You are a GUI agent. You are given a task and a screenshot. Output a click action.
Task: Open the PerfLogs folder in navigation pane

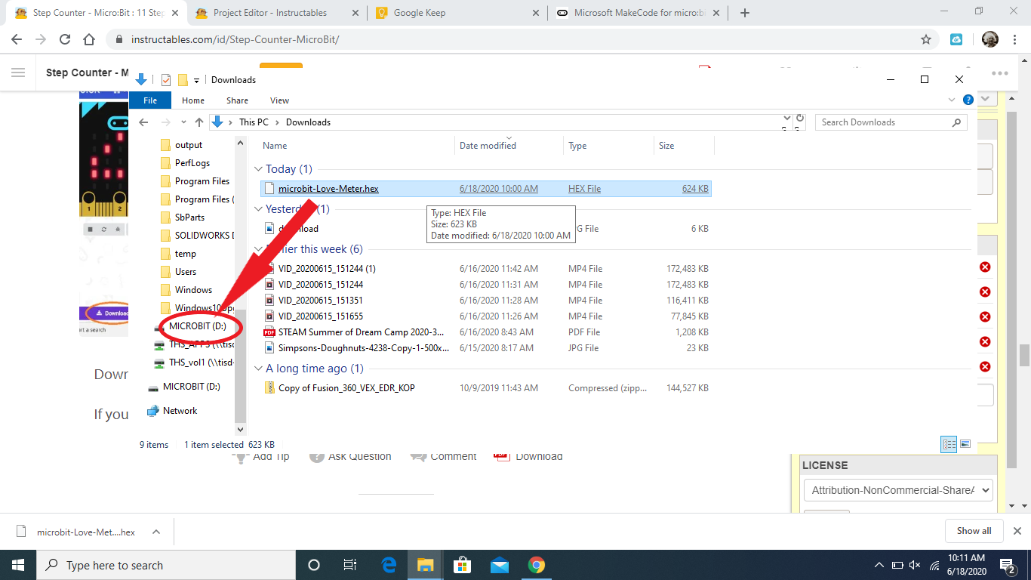coord(192,163)
